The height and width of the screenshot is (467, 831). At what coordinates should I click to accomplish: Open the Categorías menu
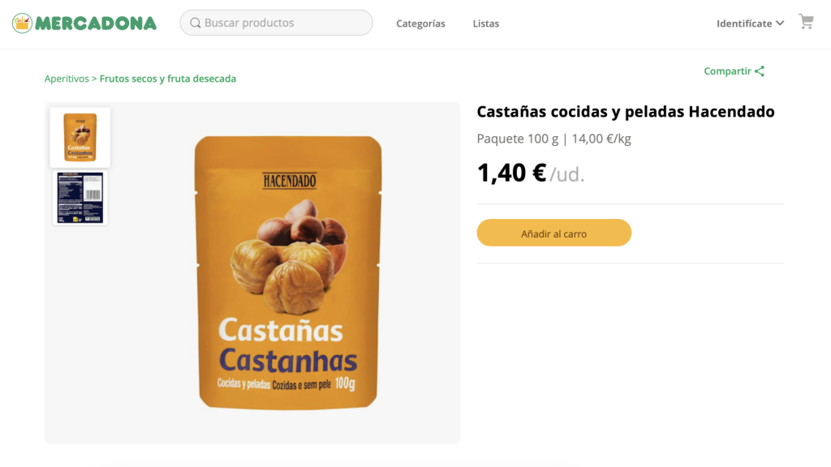click(420, 24)
